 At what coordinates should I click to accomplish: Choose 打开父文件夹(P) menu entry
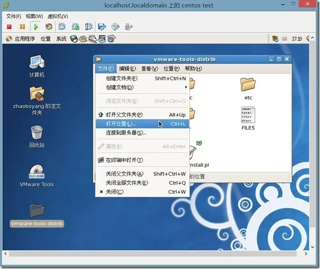click(x=142, y=114)
